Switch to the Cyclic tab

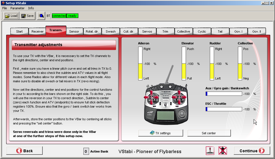point(202,31)
